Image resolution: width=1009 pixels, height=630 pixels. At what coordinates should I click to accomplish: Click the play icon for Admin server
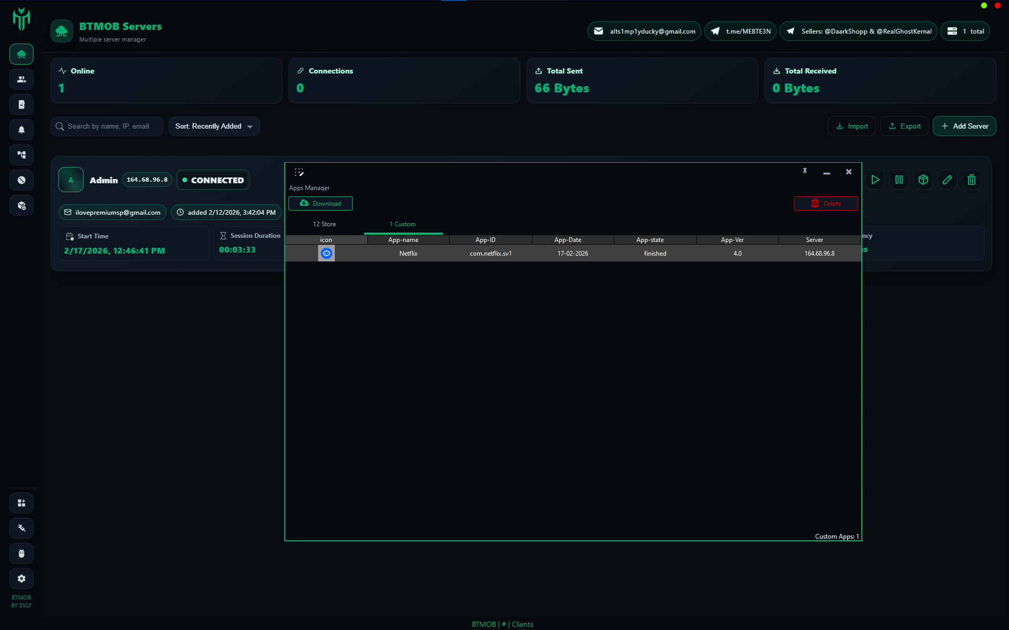[x=875, y=180]
